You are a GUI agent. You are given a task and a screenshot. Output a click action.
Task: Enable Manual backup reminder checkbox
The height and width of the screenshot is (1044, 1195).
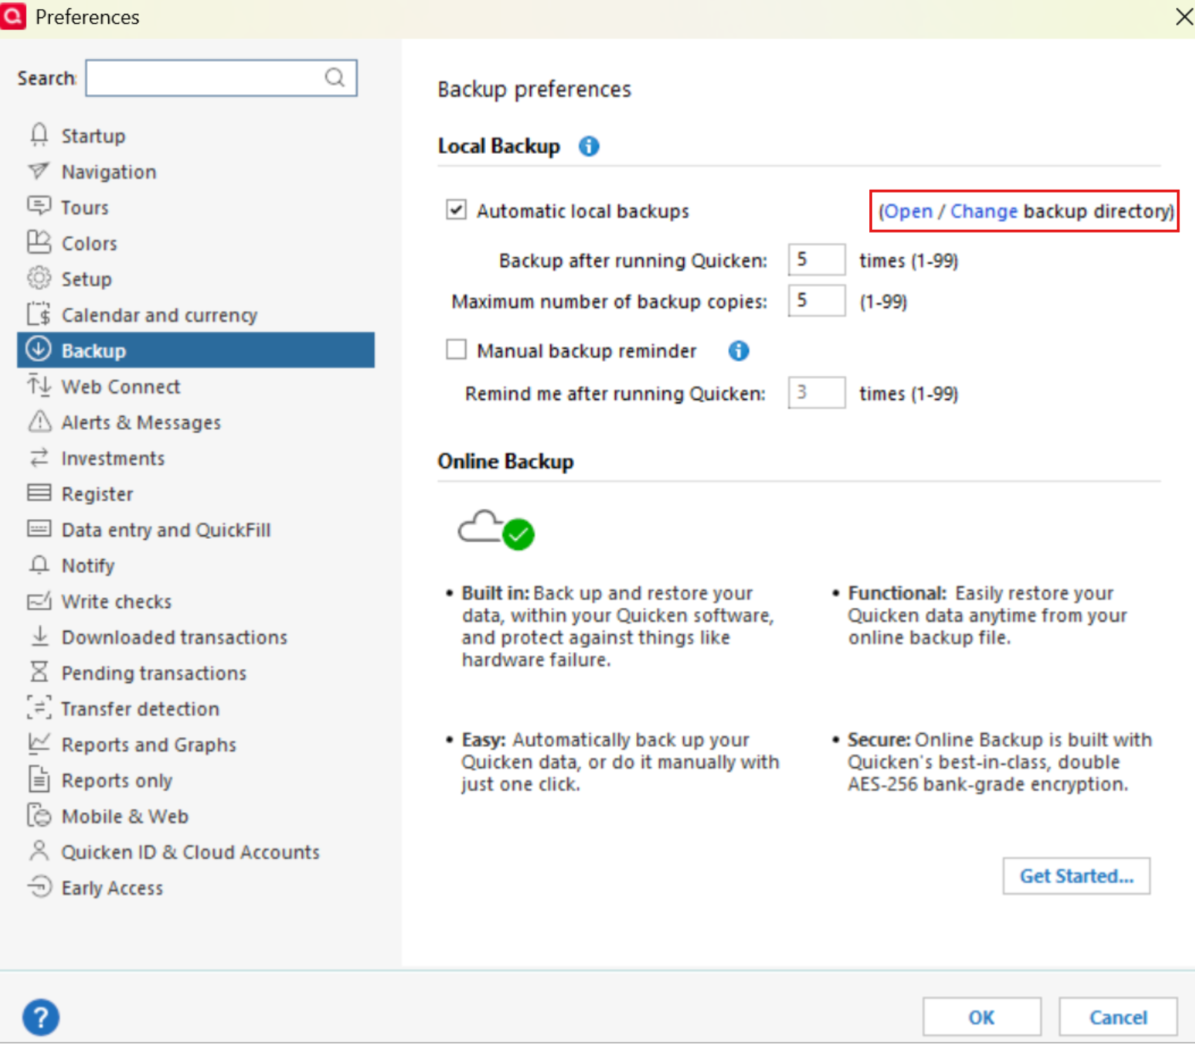coord(456,349)
